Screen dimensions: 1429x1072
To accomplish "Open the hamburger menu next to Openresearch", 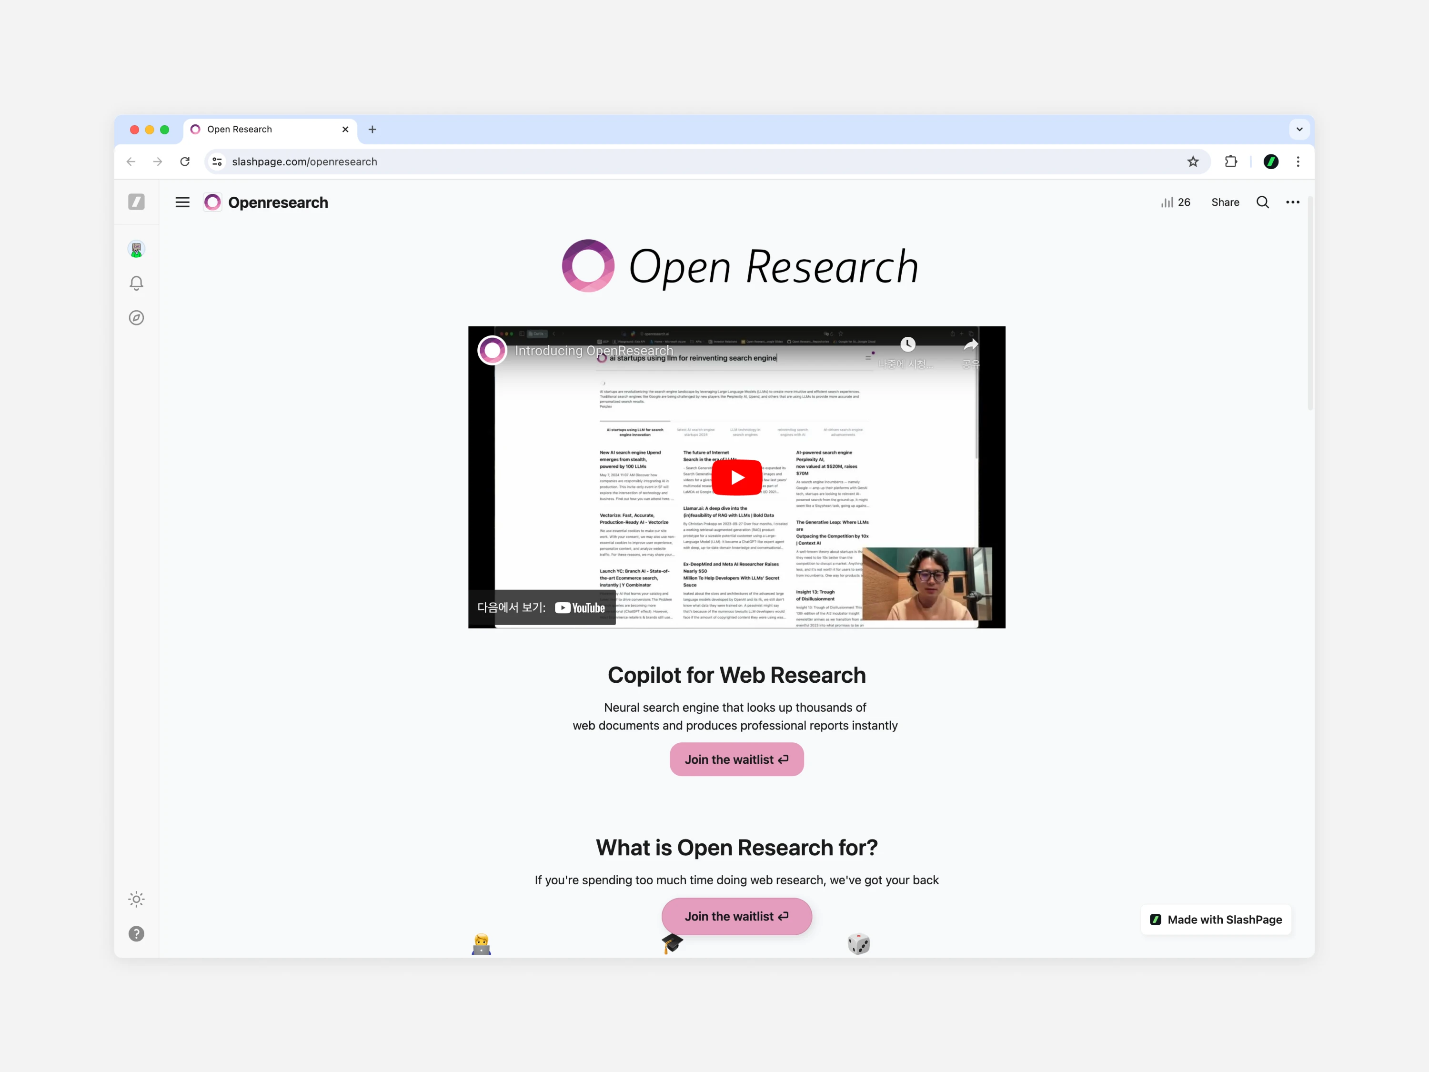I will [x=183, y=202].
